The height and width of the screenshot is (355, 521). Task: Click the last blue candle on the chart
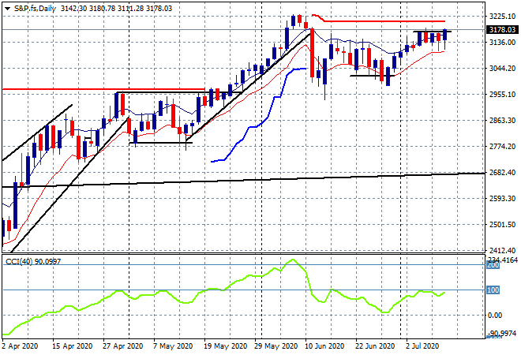444,35
